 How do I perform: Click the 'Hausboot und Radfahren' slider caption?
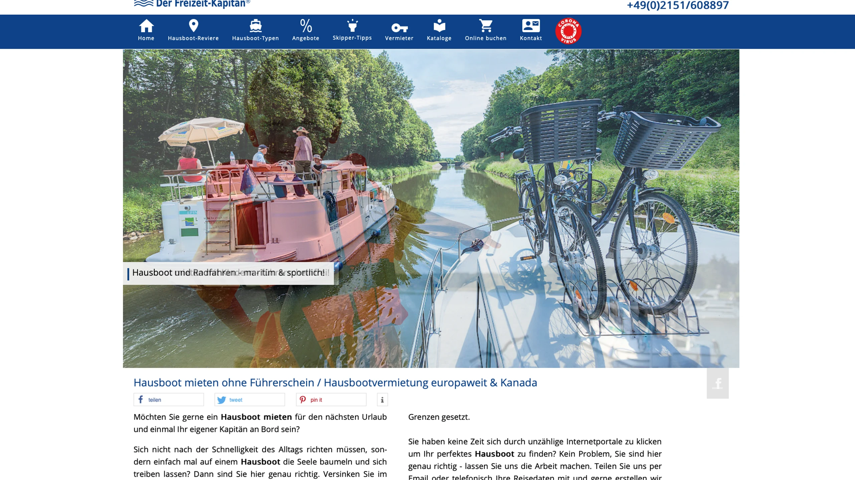coord(228,273)
